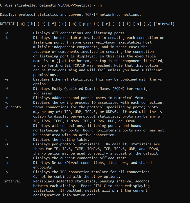The image size is (190, 203).
Task: Click the '-p proto' option label
Action: pos(12,107)
